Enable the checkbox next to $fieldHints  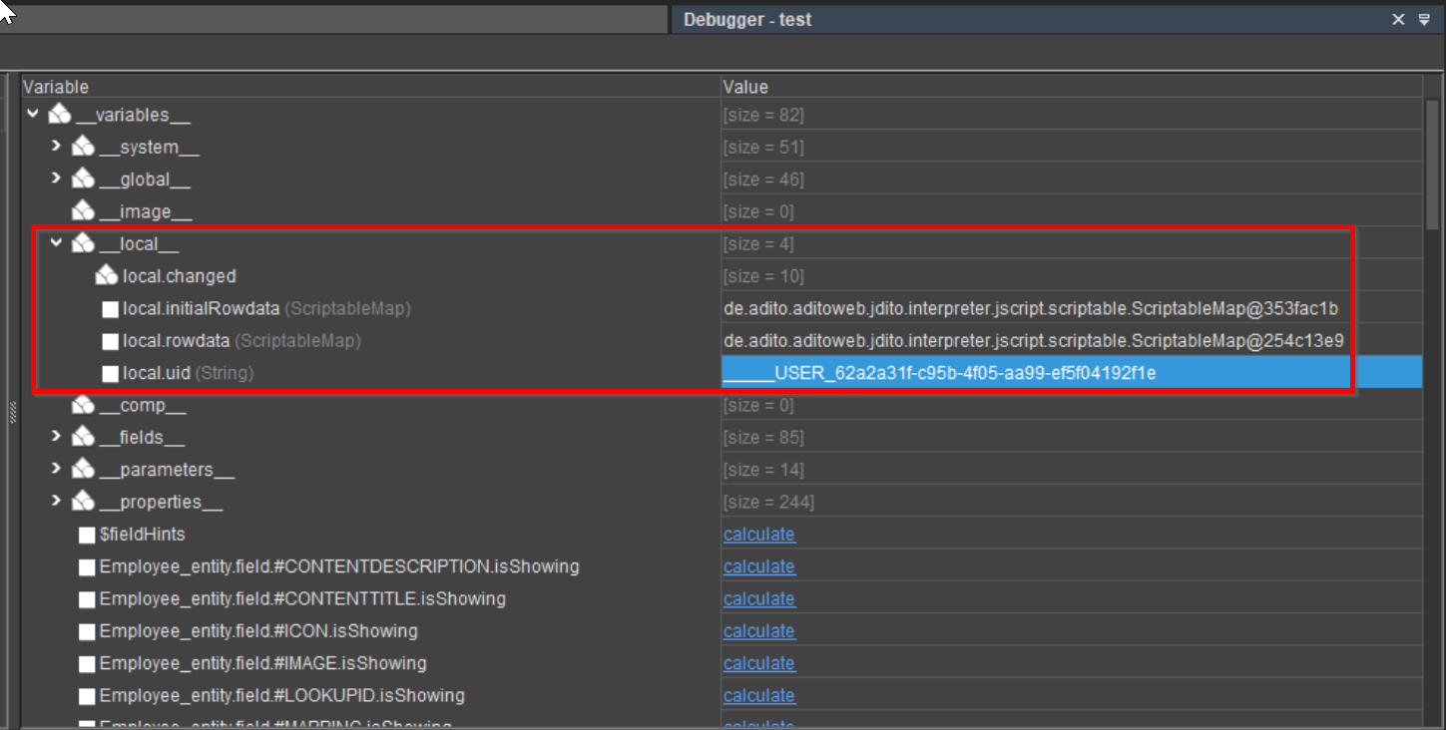click(87, 535)
